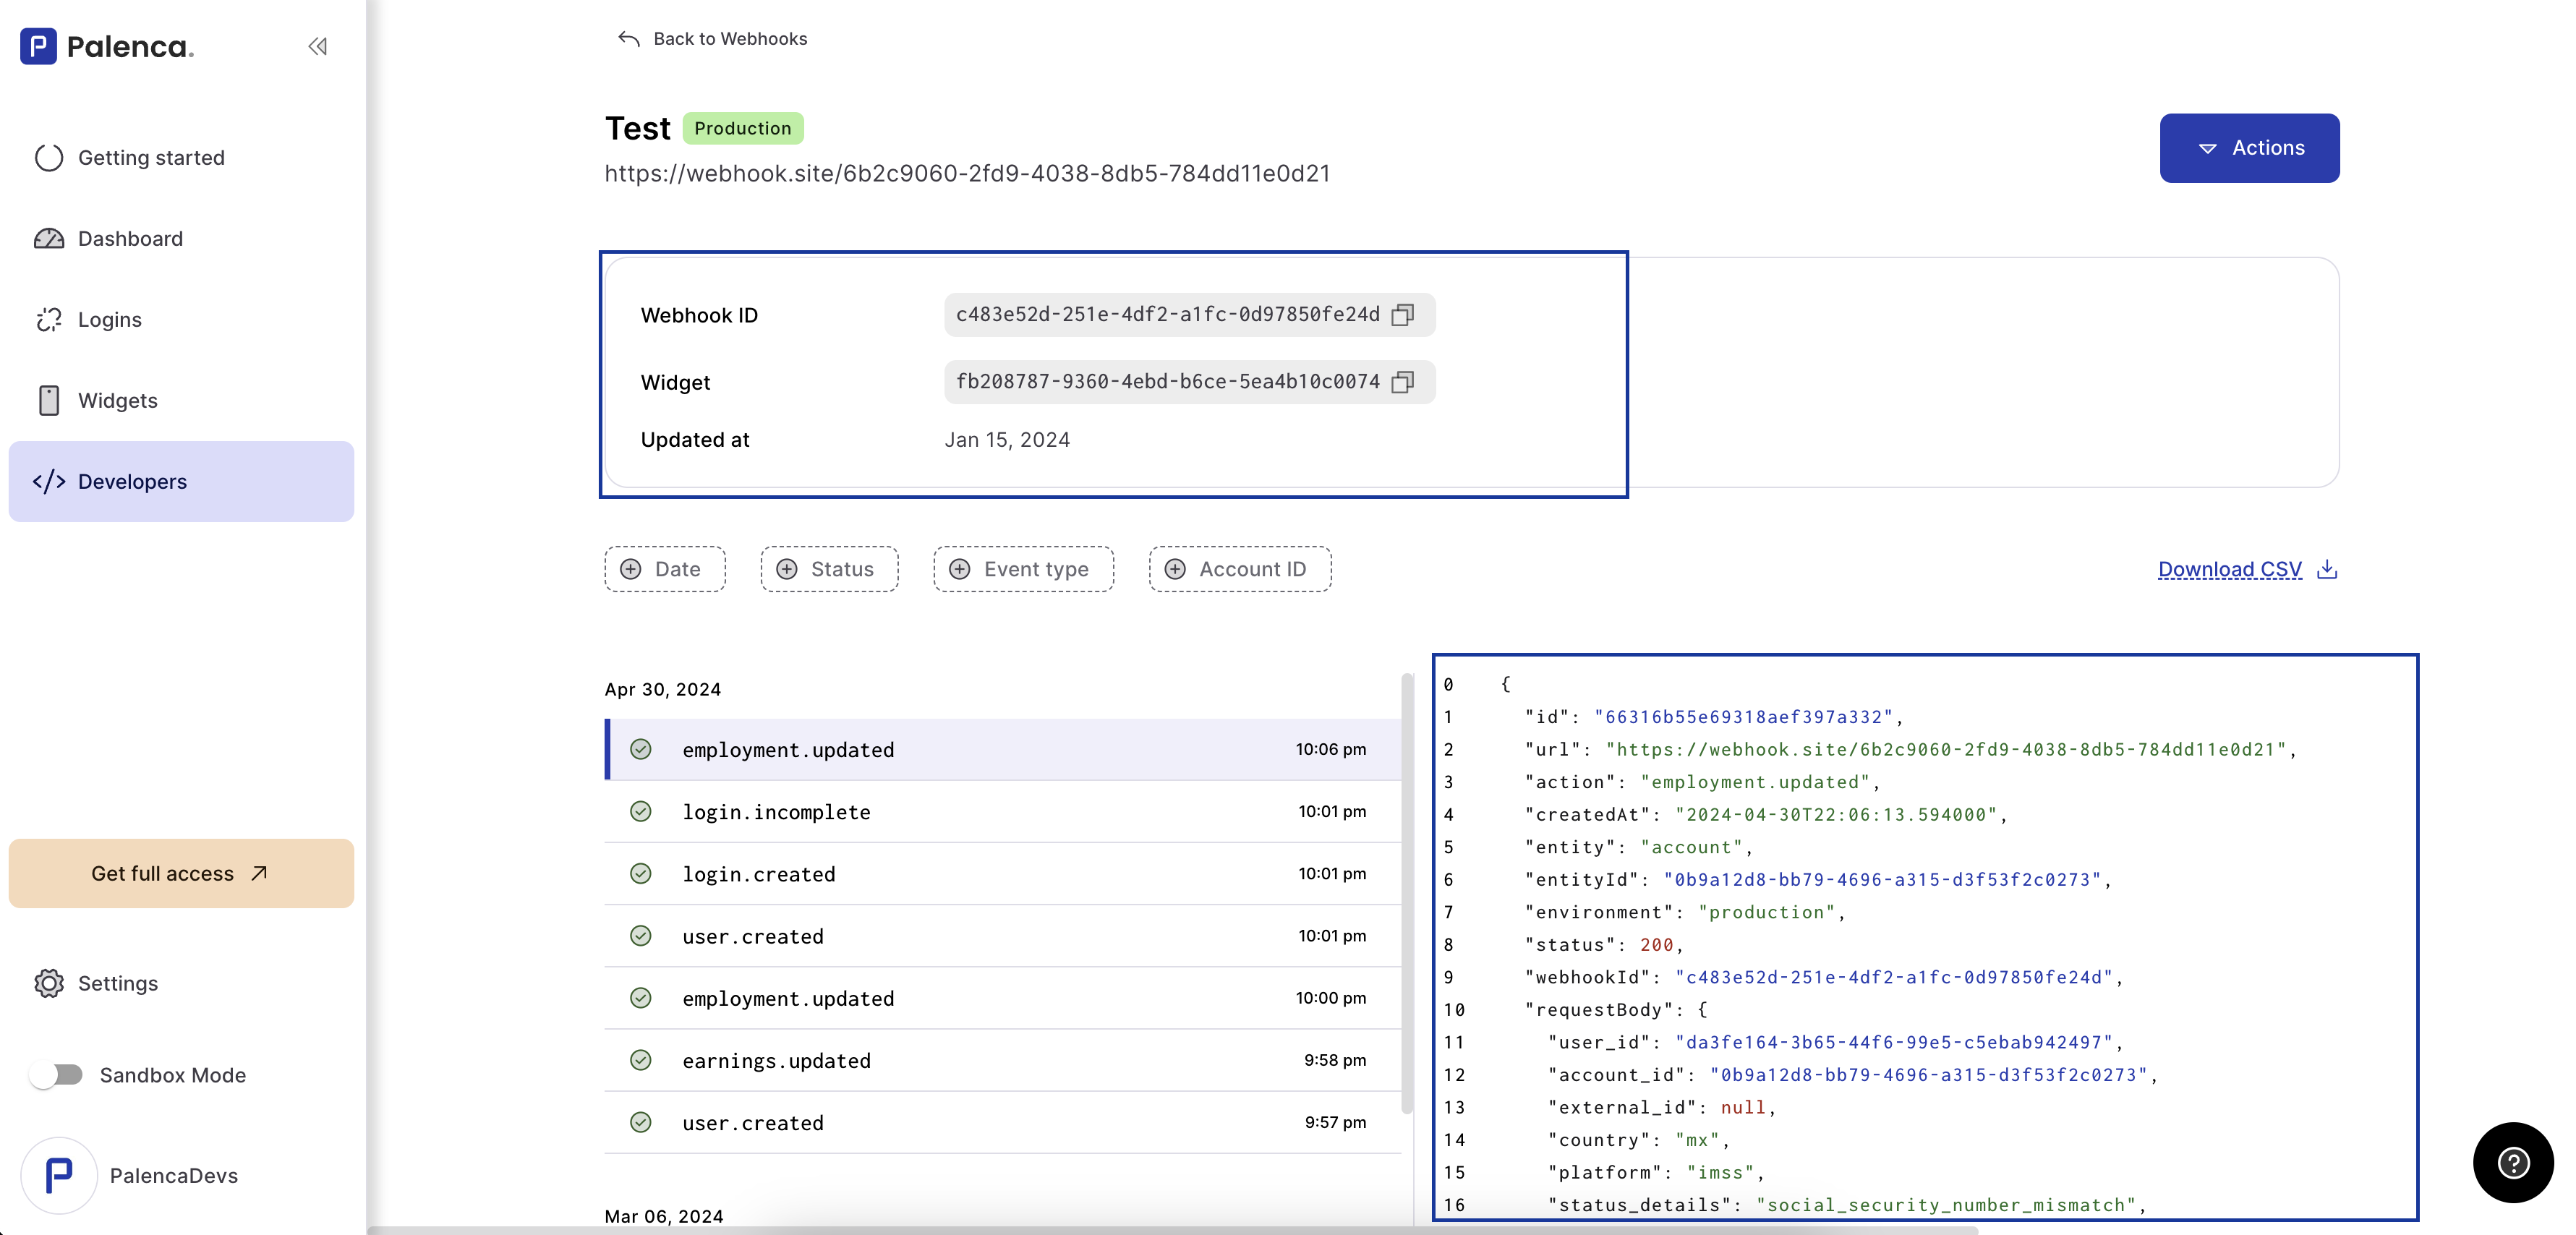Click the "user_id" value in JSON payload
The width and height of the screenshot is (2576, 1235).
[x=1893, y=1043]
